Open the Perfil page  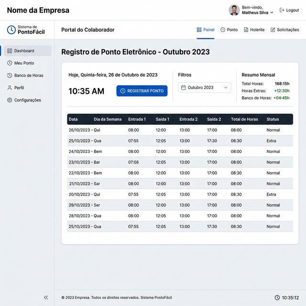[x=19, y=88]
